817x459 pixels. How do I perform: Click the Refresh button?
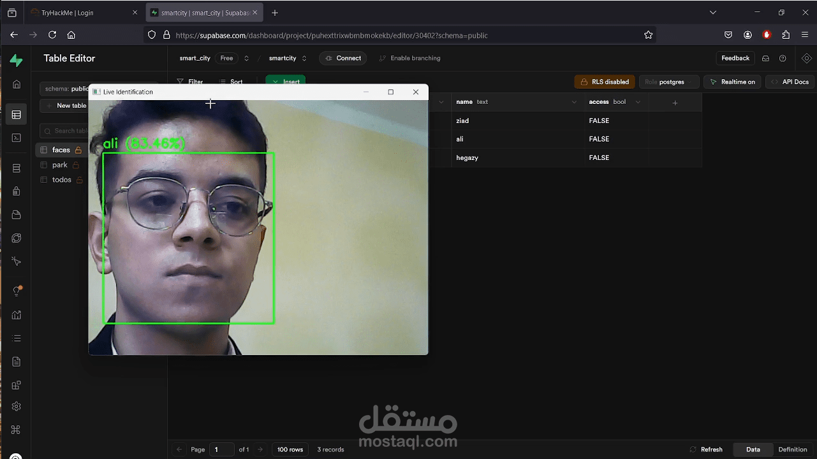(x=706, y=449)
